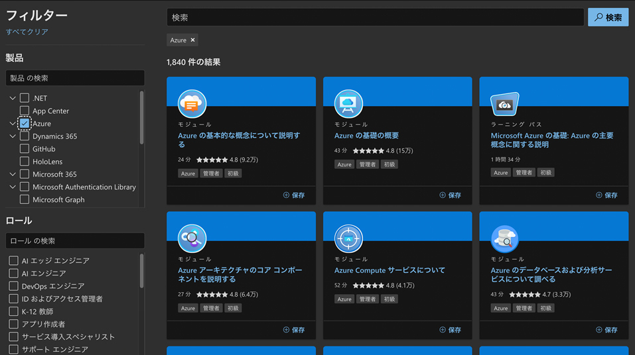635x355 pixels.
Task: Open Azure Compute サービスについて link
Action: (389, 270)
